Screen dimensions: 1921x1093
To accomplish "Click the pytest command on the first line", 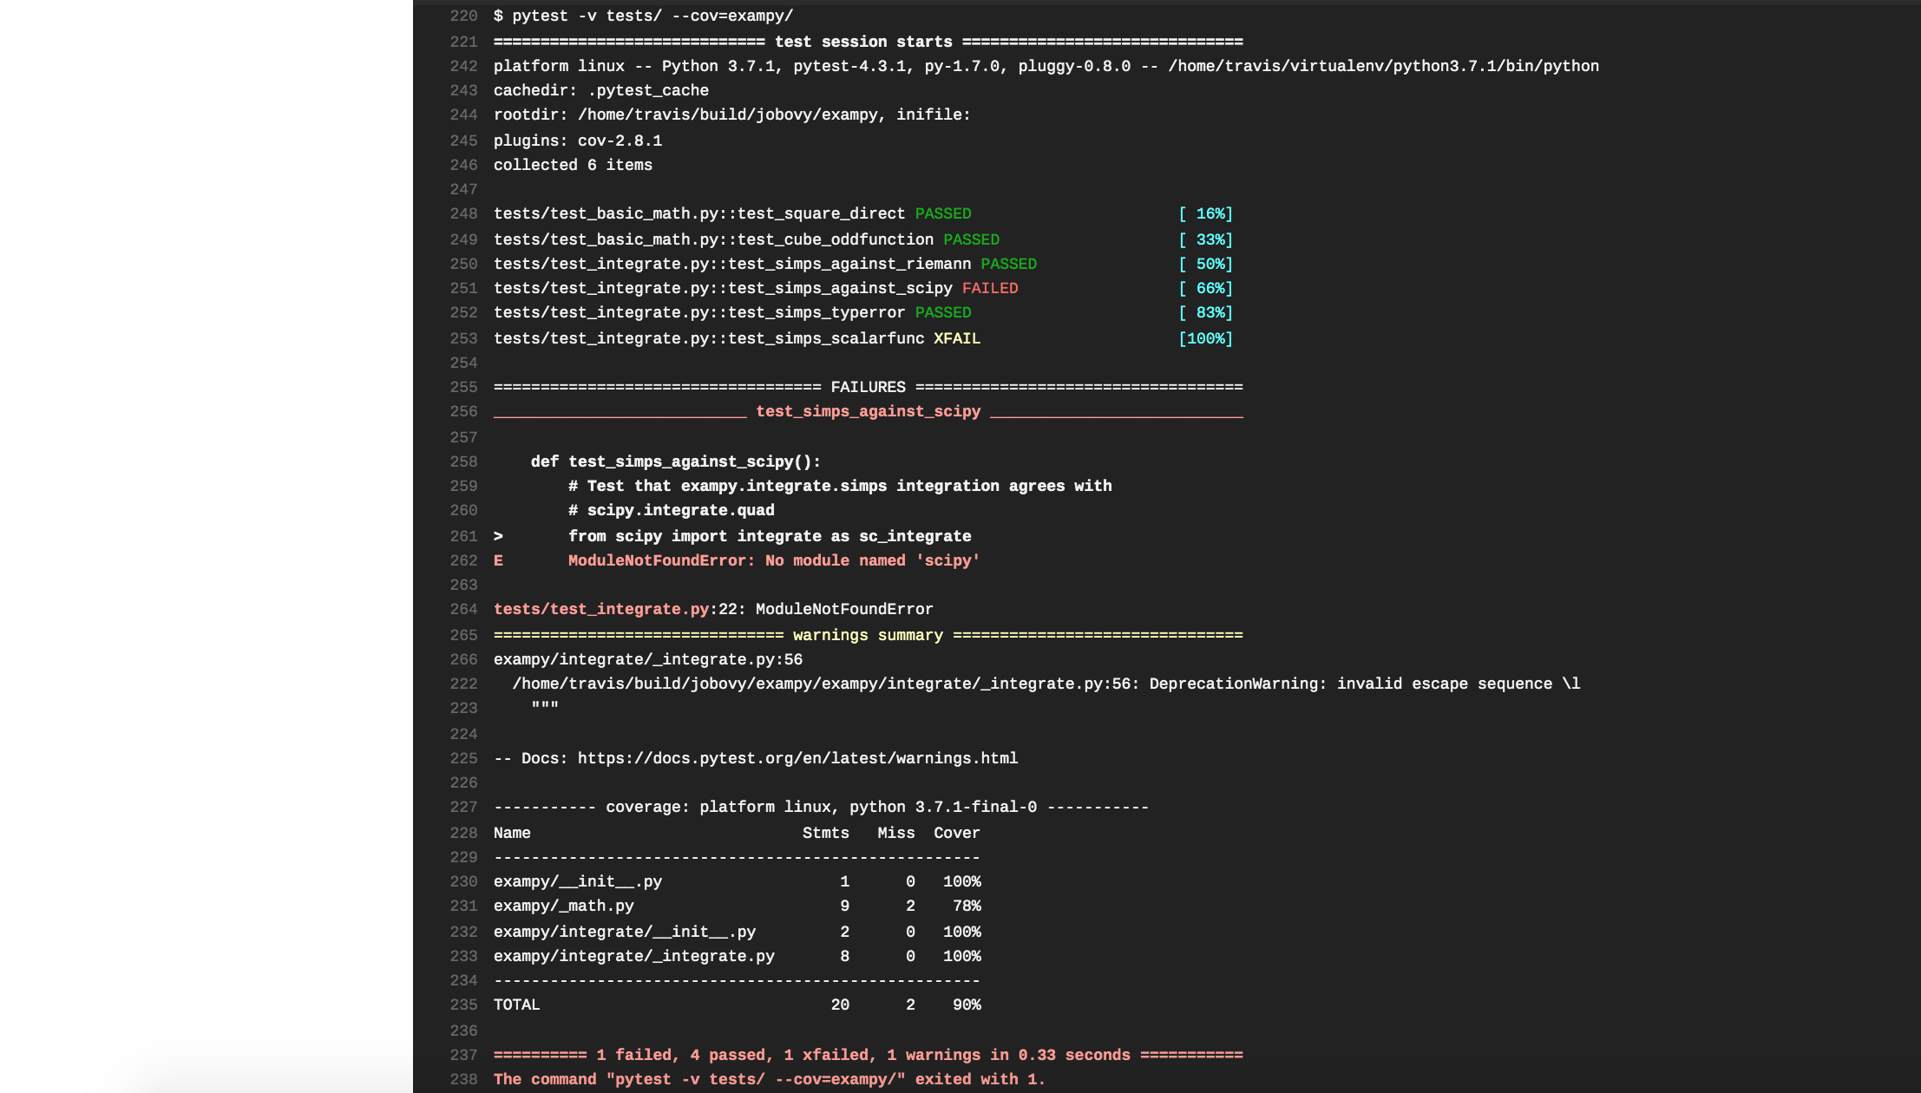I will point(643,16).
